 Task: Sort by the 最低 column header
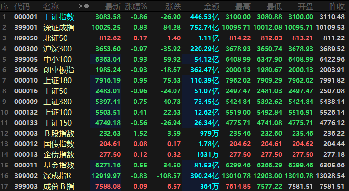(x=274, y=7)
